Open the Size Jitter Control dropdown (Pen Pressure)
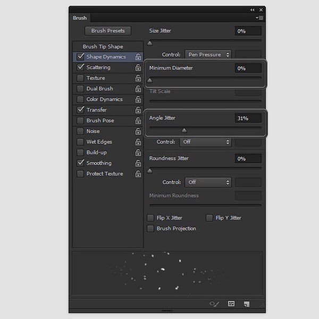 click(x=208, y=55)
